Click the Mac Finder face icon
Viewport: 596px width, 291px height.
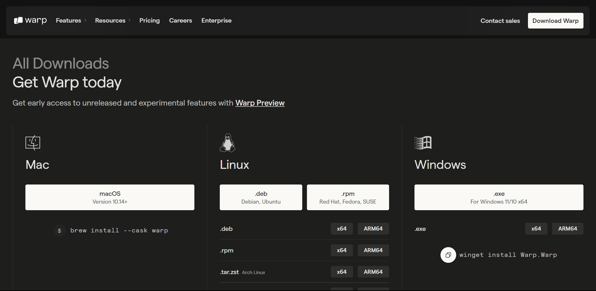tap(33, 143)
